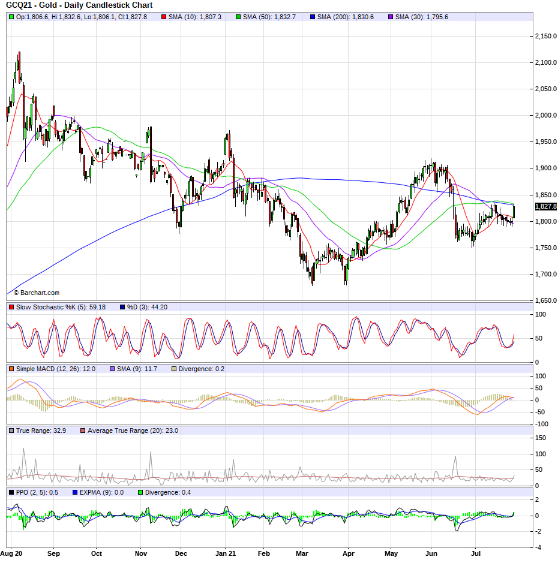Click the Oct date axis label
Screen dimensions: 558x572
point(97,553)
